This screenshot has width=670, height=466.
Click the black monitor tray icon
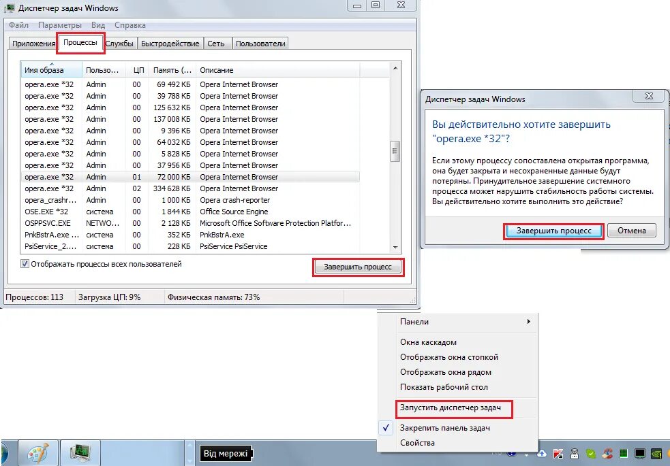pos(639,454)
